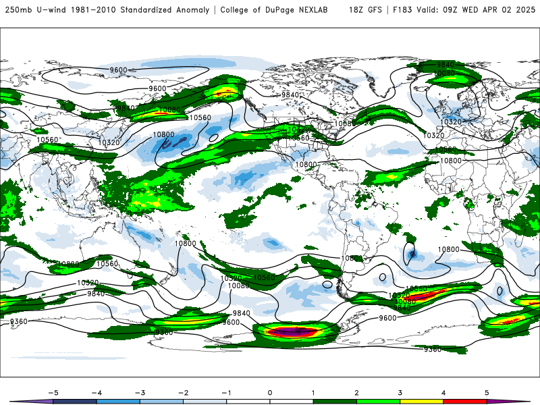Select the light blue -3 to -2 colorbar segment

click(161, 402)
